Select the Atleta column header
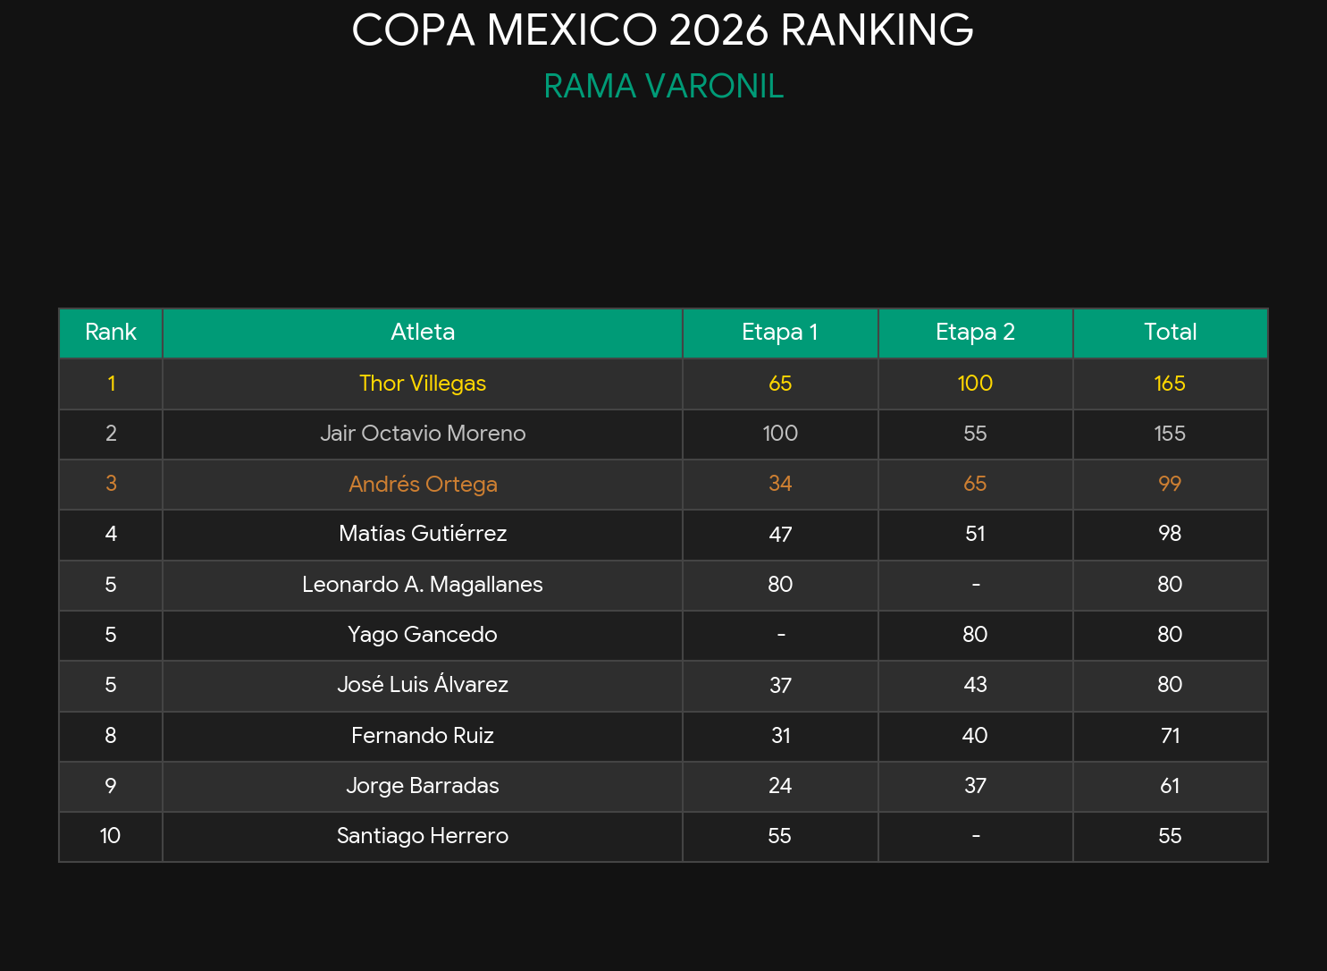 (423, 333)
